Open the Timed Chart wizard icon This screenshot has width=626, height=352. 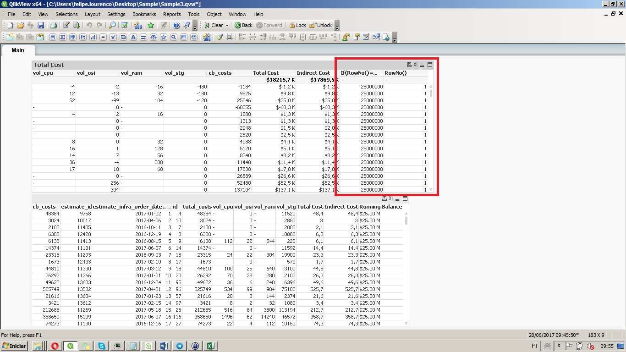(206, 37)
